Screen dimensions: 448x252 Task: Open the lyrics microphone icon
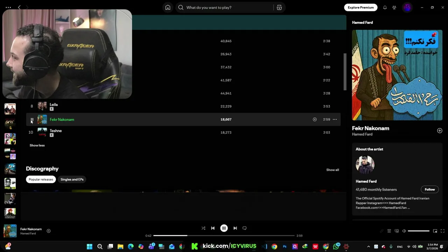(381, 231)
